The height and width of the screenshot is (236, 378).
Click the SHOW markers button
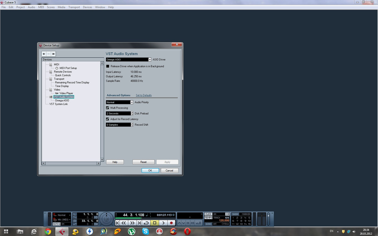point(235,214)
